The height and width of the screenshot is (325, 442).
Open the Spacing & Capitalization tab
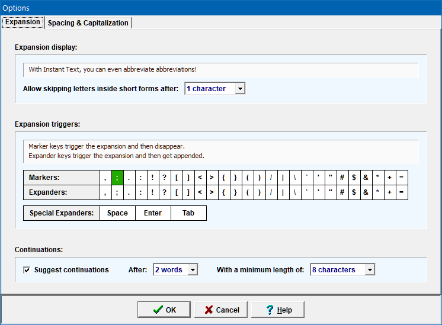click(88, 23)
